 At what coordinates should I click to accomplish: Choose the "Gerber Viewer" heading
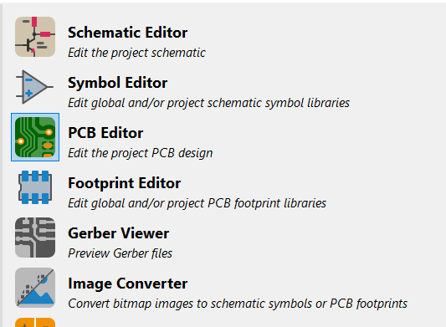(x=118, y=233)
